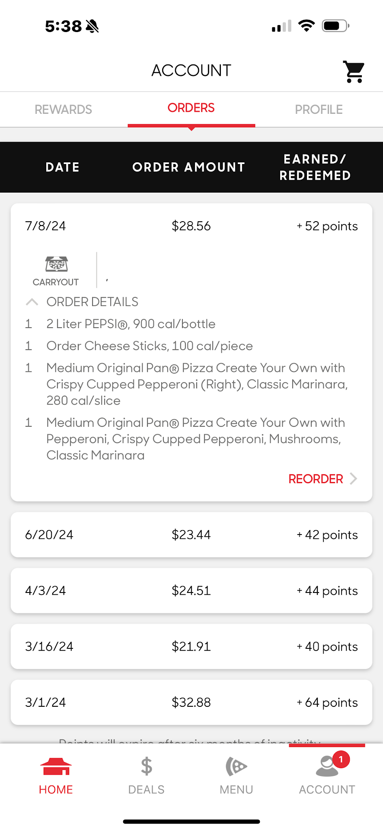Open Deals dollar sign icon
The width and height of the screenshot is (383, 831).
[147, 767]
